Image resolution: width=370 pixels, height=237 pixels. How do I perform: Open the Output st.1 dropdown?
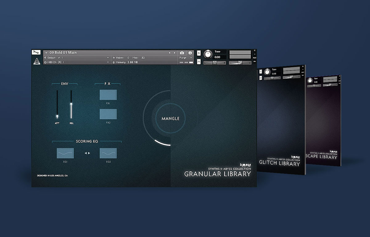pos(77,58)
